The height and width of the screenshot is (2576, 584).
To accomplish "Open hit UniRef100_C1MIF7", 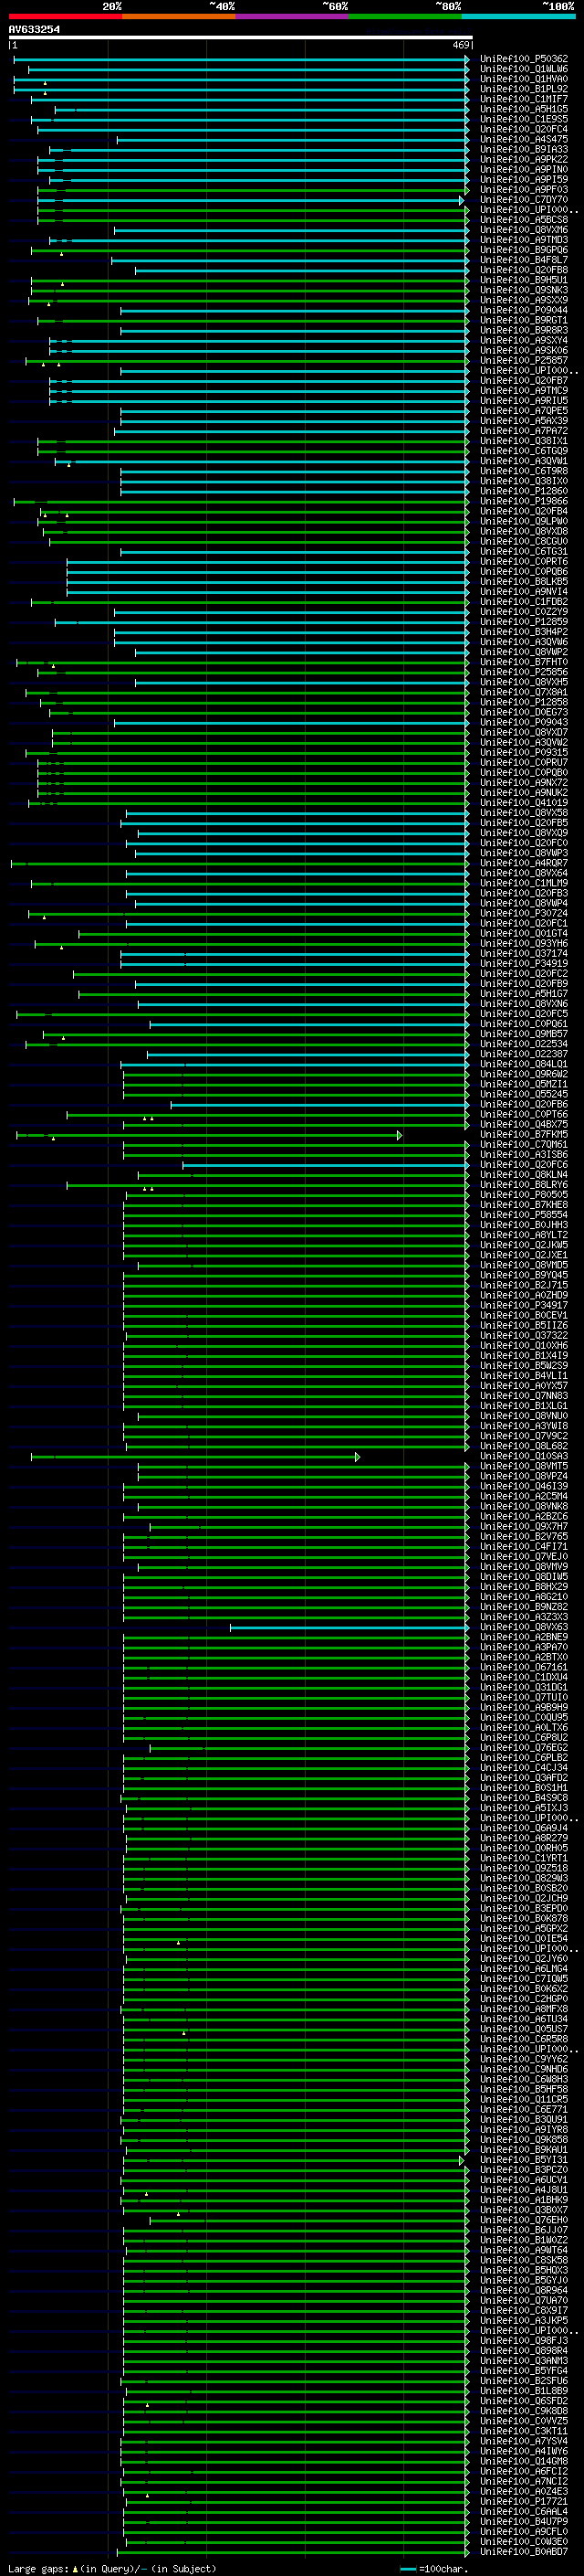I will coord(524,99).
